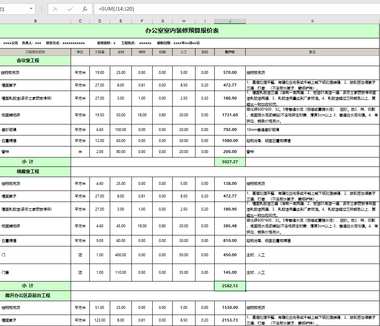Click the 辅材 header cell
Image resolution: width=380 pixels, height=326 pixels.
[142, 52]
